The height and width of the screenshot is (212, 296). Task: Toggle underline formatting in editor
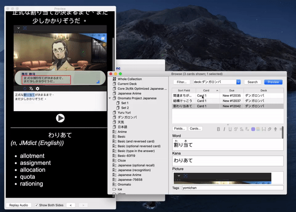tap(230, 129)
